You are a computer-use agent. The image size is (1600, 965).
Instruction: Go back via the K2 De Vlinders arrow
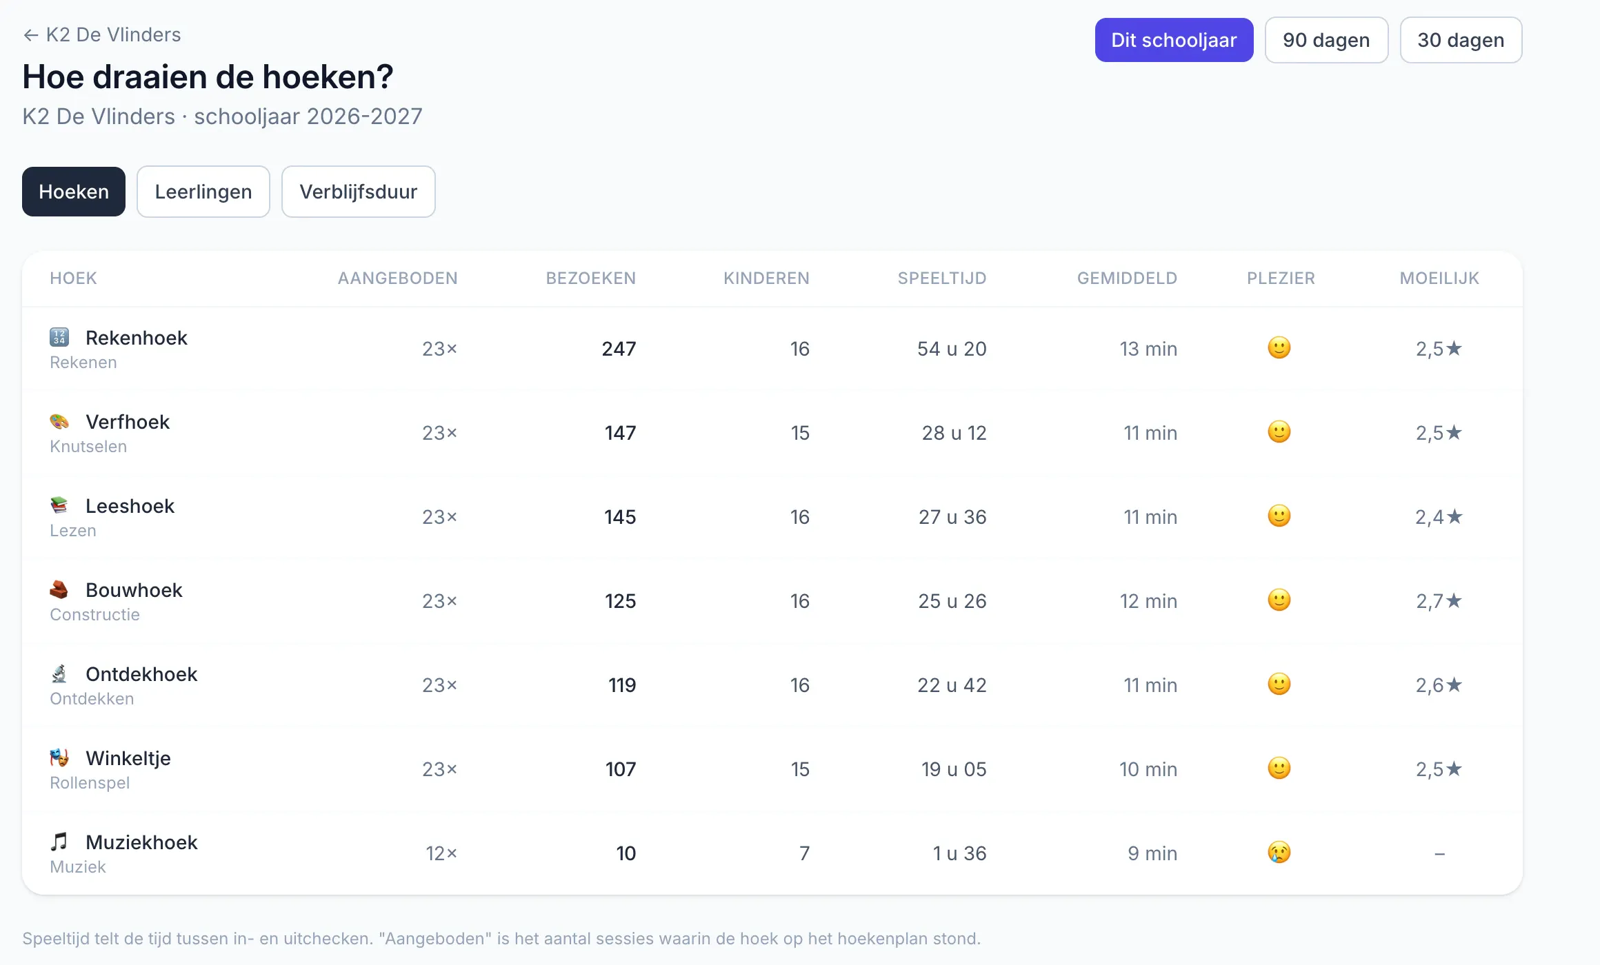[101, 34]
